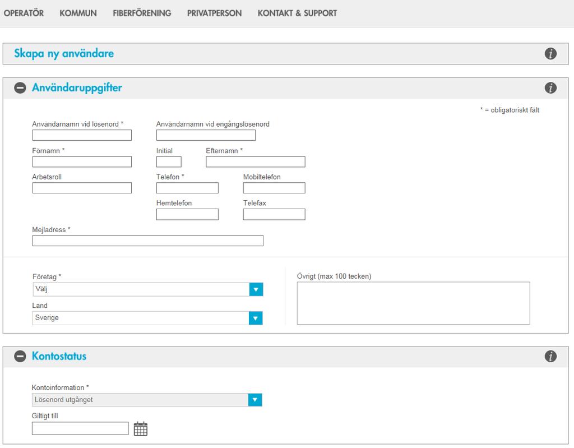The height and width of the screenshot is (448, 574).
Task: Open the FIBERFÖRENING menu
Action: click(142, 13)
